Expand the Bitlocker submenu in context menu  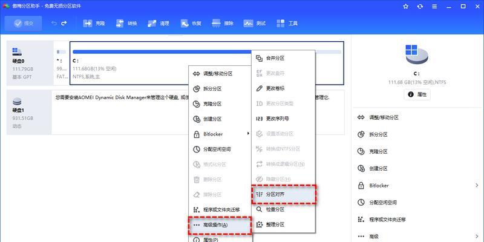point(220,134)
